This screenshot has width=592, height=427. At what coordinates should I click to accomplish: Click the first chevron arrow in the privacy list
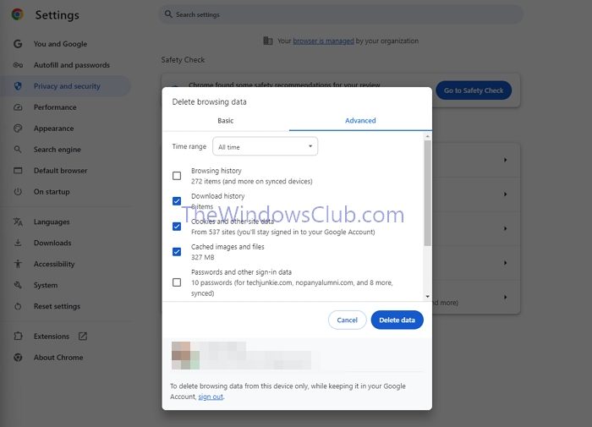pyautogui.click(x=505, y=160)
